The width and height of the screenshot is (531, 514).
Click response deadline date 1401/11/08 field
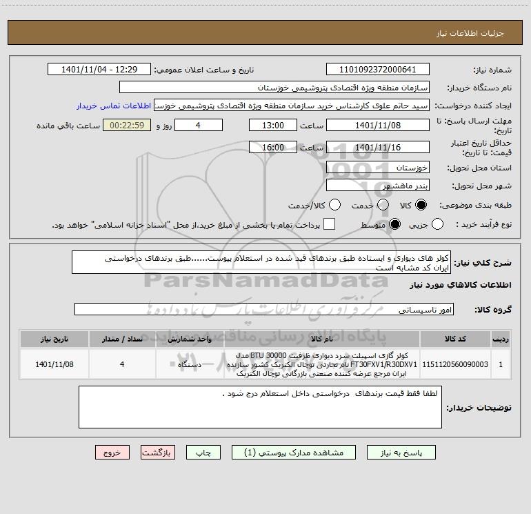(x=378, y=126)
